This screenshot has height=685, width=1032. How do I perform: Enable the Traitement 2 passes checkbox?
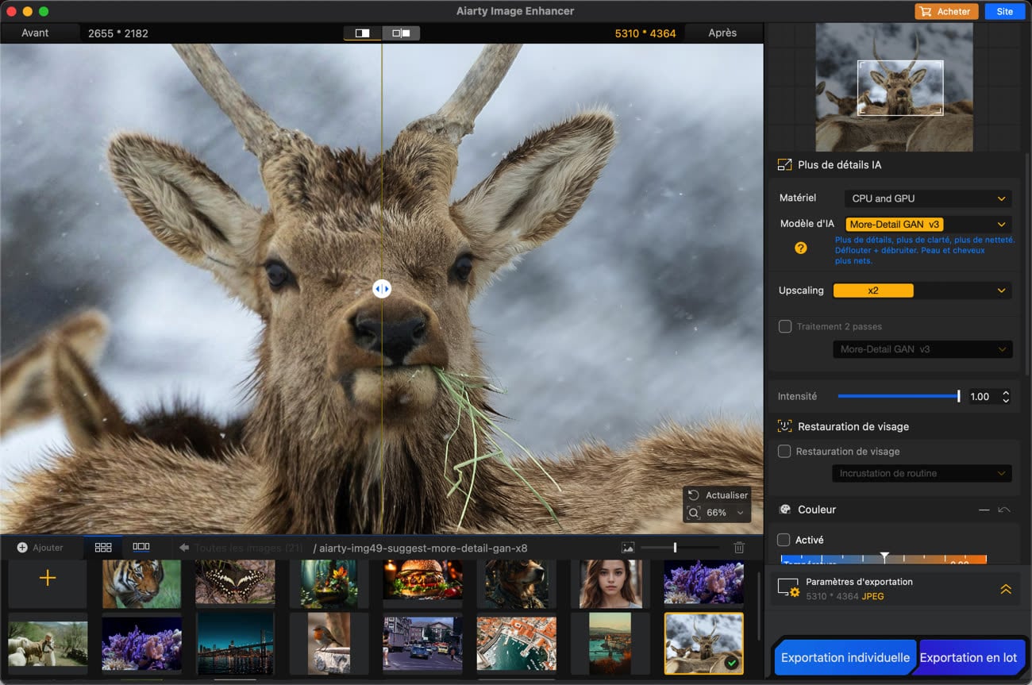785,326
